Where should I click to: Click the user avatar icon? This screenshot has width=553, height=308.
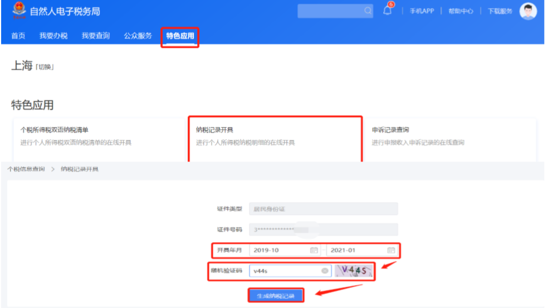pos(528,11)
